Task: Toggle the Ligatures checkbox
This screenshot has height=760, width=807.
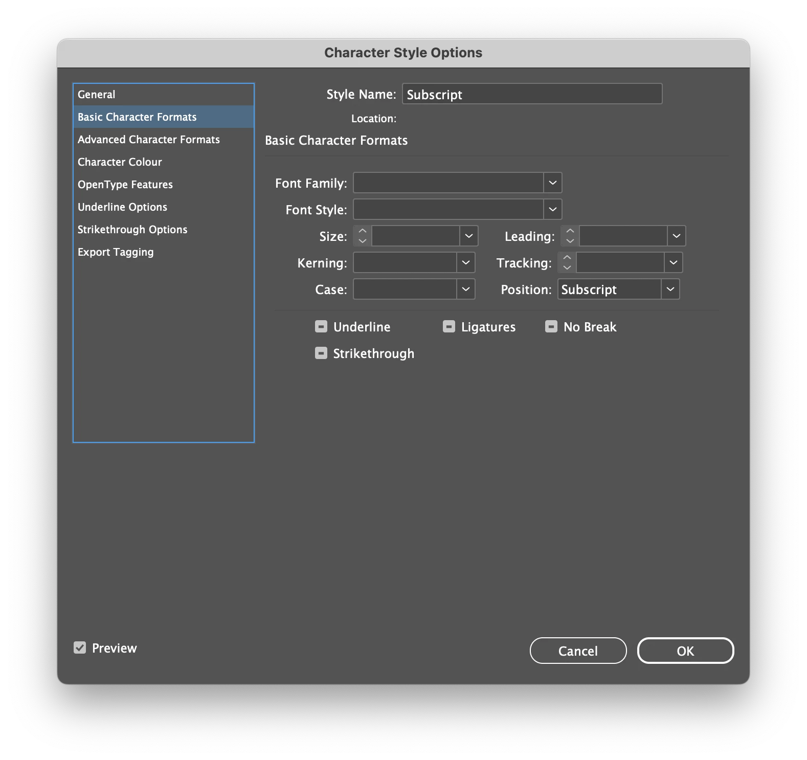Action: coord(449,326)
